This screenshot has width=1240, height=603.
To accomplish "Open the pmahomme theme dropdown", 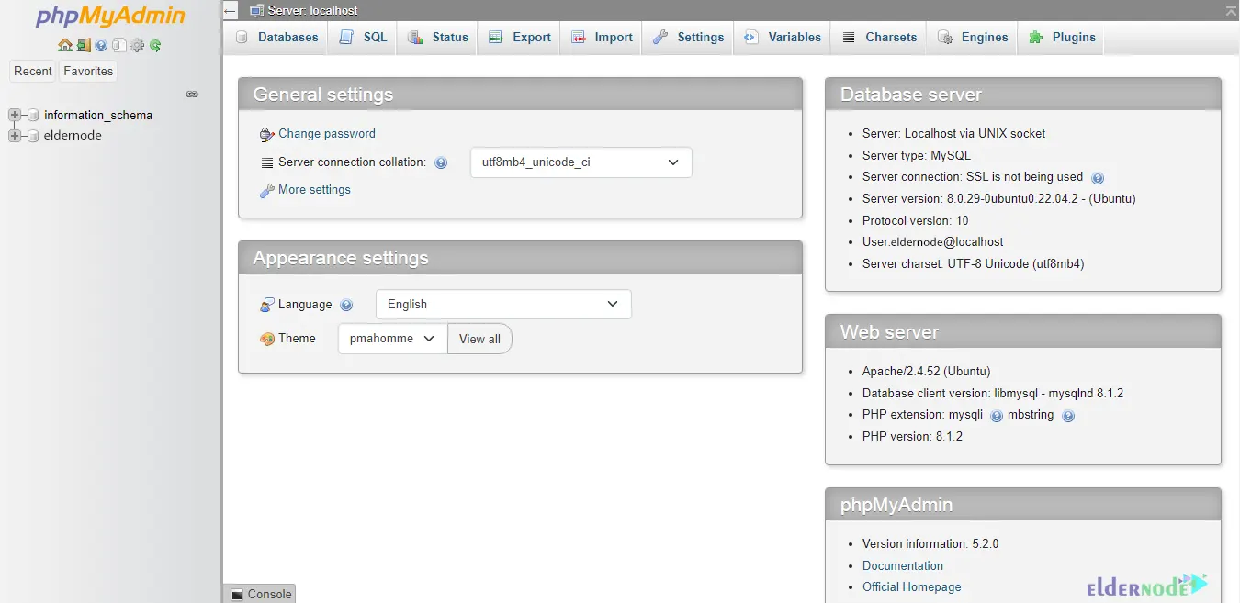I will (392, 339).
